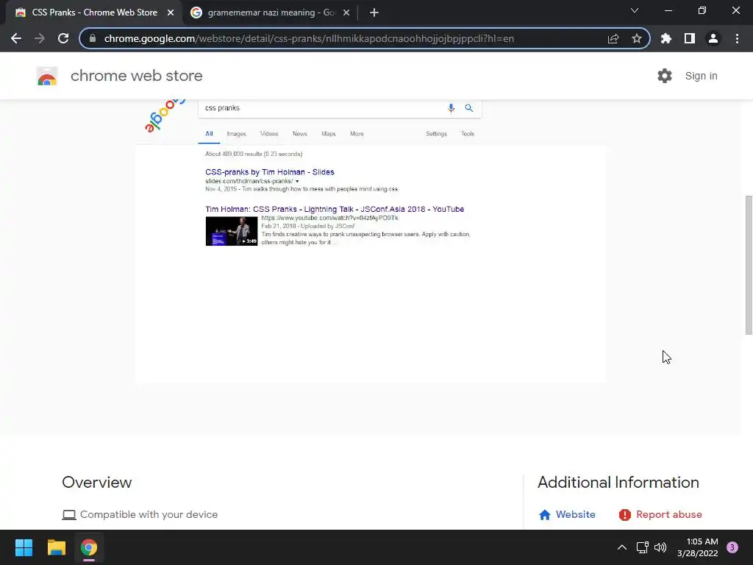Open the Chrome profile avatar icon
The width and height of the screenshot is (753, 565).
[x=713, y=38]
